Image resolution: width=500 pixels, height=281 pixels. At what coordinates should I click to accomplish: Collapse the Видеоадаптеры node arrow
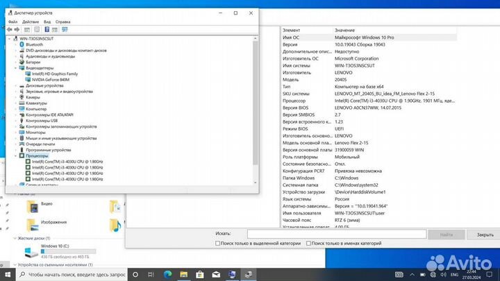tap(15, 68)
